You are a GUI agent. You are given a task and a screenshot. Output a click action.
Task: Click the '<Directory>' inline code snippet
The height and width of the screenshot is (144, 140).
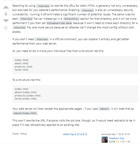tap(71, 19)
